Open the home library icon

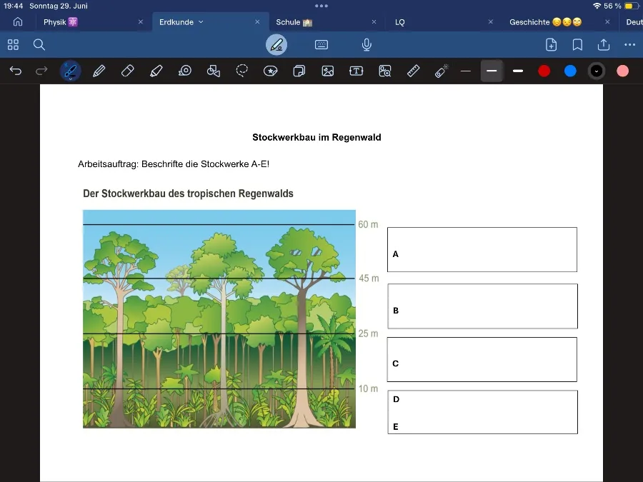pyautogui.click(x=18, y=21)
